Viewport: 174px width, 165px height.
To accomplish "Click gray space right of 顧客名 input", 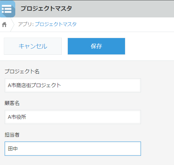I will 157,117.
